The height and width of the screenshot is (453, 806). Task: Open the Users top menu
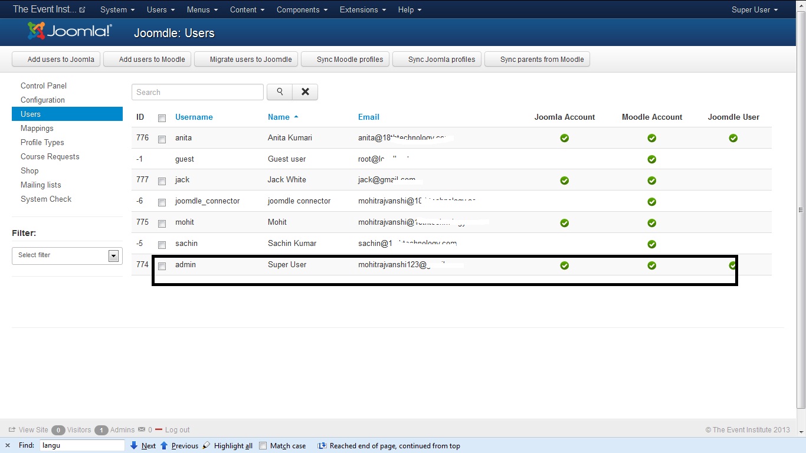tap(160, 9)
